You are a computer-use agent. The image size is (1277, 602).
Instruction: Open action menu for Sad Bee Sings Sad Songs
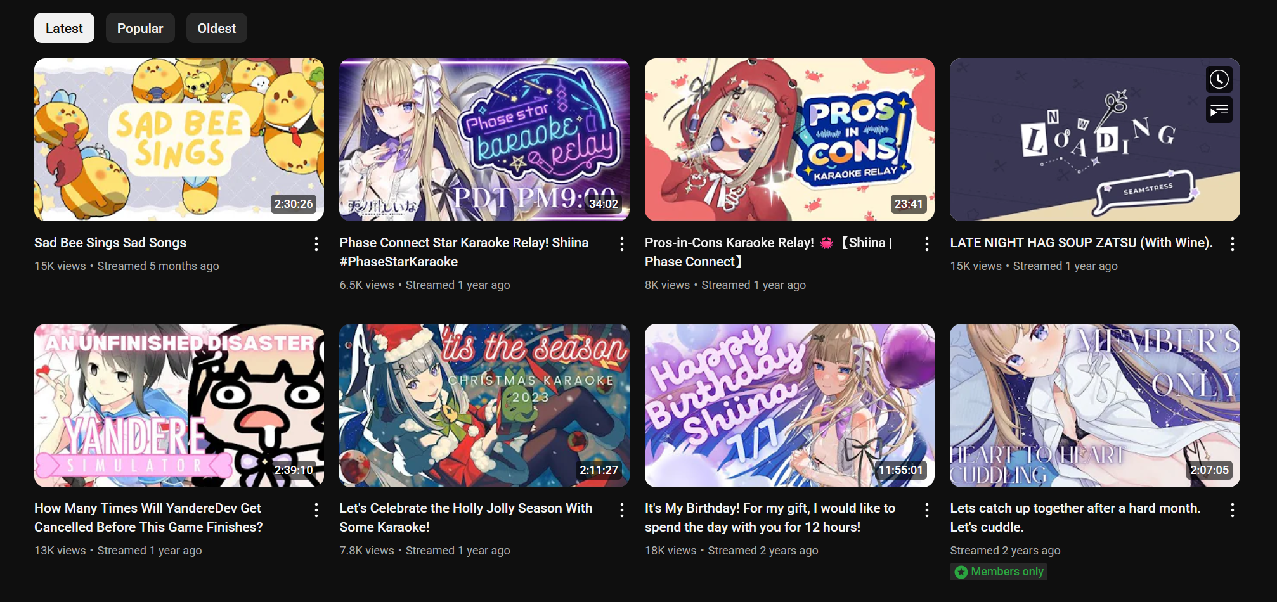(x=316, y=244)
